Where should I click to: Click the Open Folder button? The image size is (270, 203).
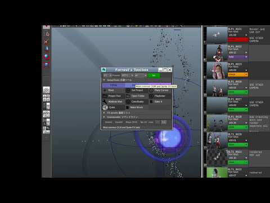137,96
